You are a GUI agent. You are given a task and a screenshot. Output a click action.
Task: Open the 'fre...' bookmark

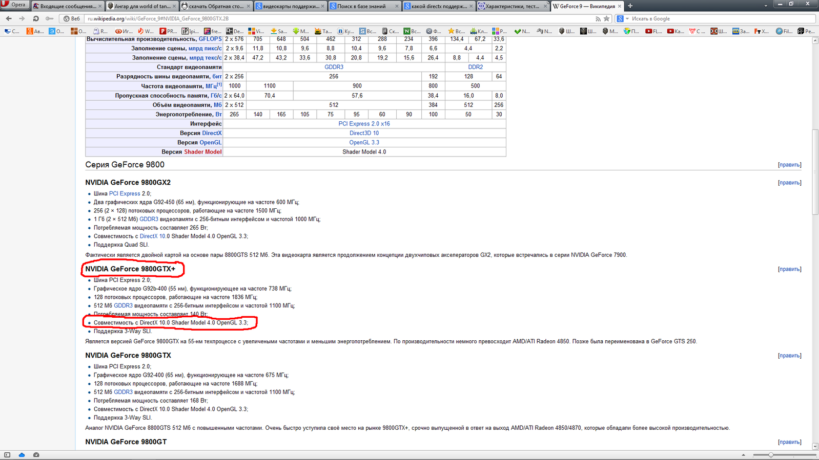click(x=213, y=31)
